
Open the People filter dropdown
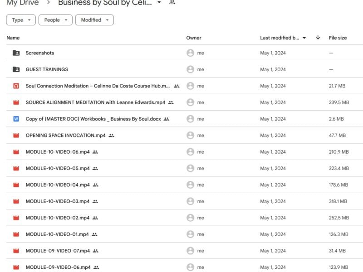(55, 20)
